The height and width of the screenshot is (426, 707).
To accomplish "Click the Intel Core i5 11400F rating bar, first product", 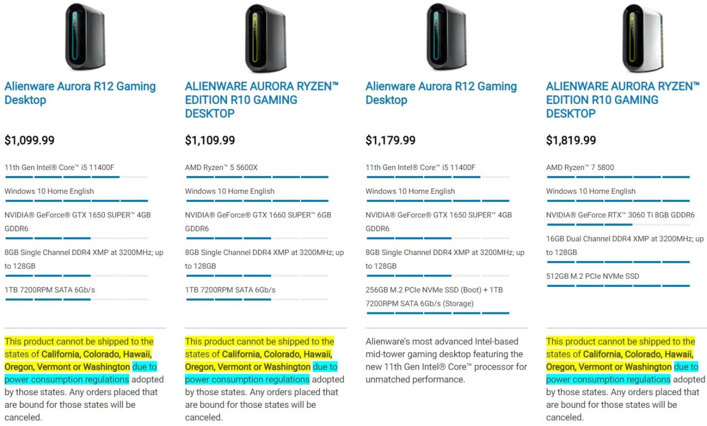I will [76, 177].
